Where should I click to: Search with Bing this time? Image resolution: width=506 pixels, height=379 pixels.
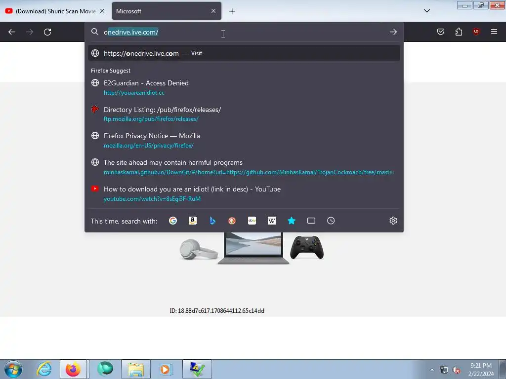click(x=212, y=221)
